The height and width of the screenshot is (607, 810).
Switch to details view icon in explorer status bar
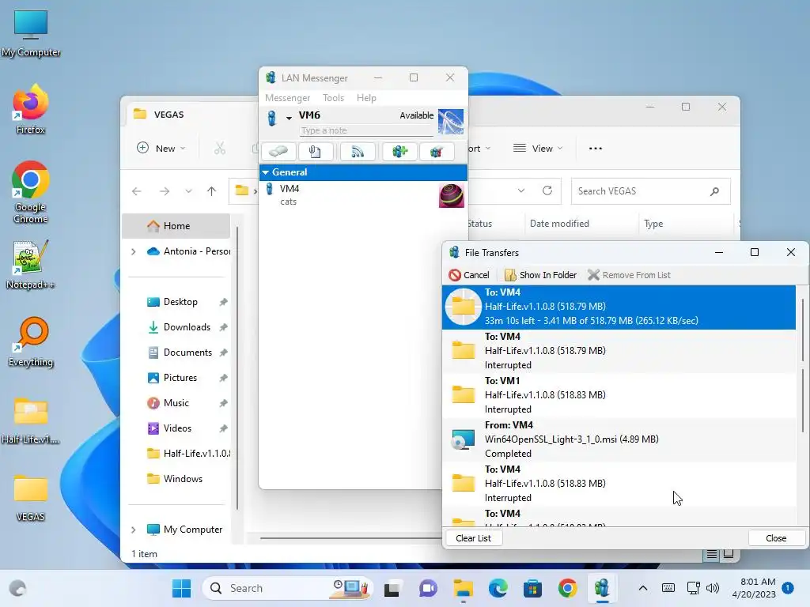click(x=711, y=554)
